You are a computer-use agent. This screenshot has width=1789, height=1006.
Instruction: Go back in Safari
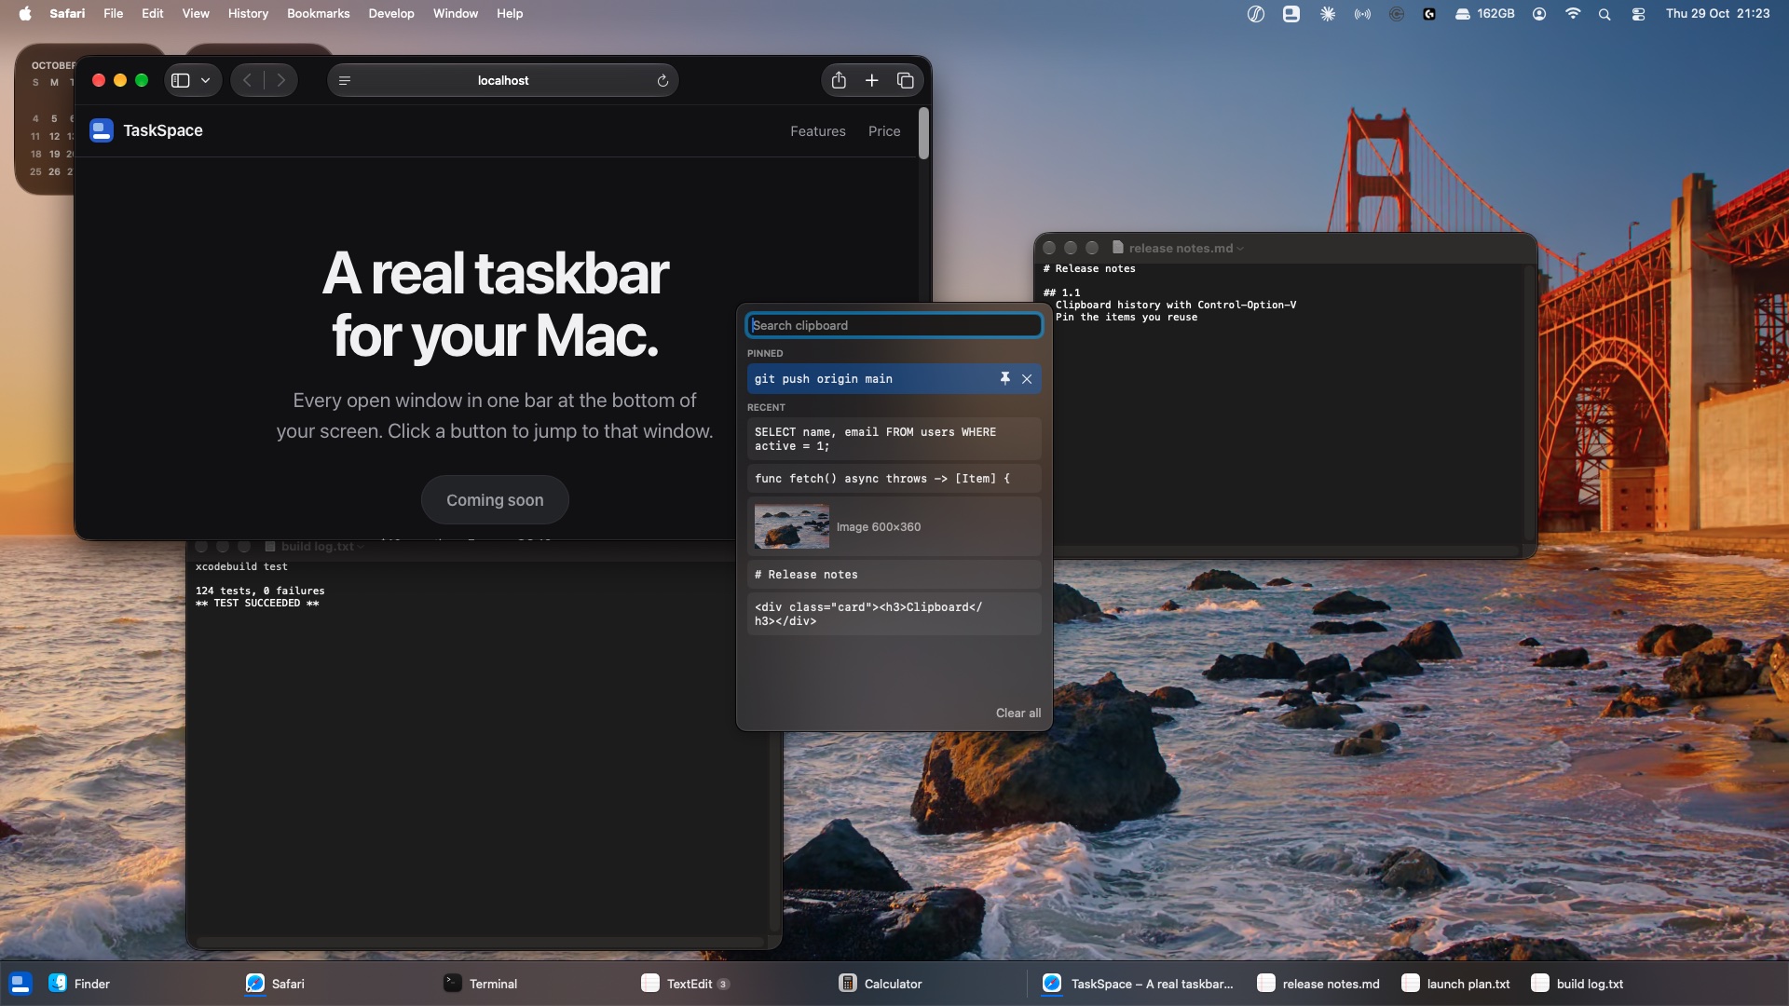(x=247, y=80)
